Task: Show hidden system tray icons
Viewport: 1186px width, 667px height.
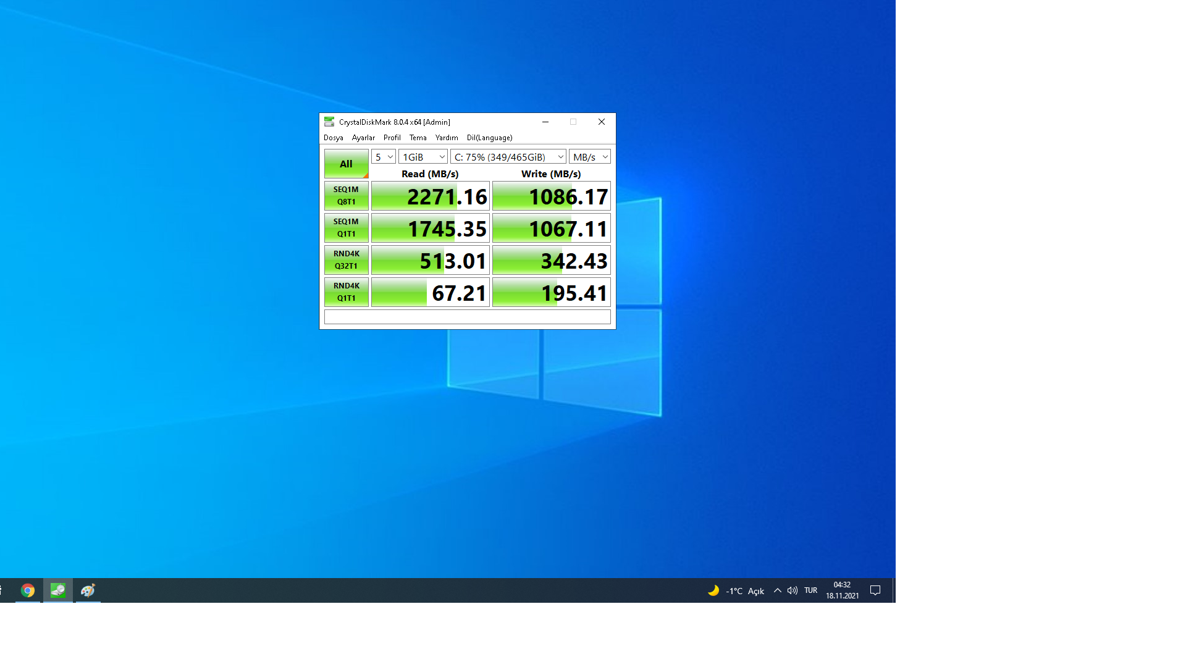Action: point(778,590)
